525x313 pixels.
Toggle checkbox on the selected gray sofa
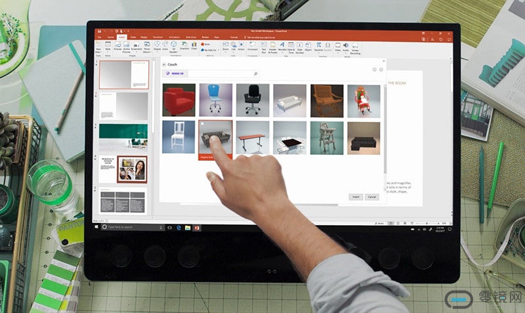pos(203,123)
